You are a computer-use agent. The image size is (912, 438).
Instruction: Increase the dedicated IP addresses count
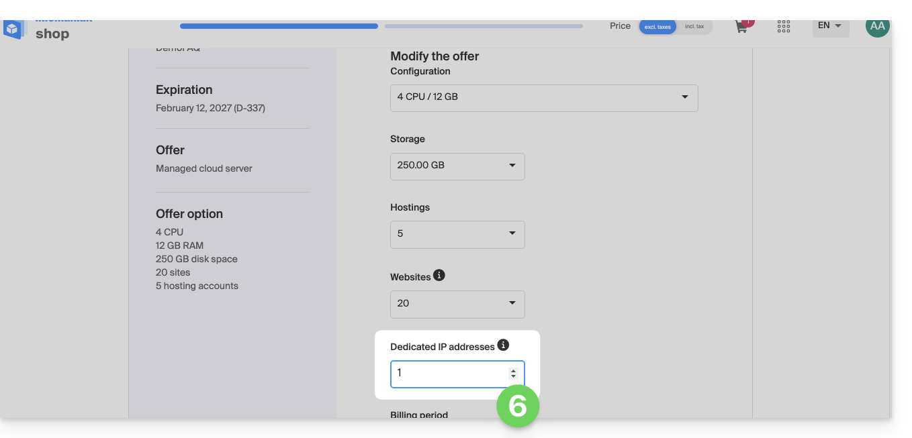pos(514,370)
